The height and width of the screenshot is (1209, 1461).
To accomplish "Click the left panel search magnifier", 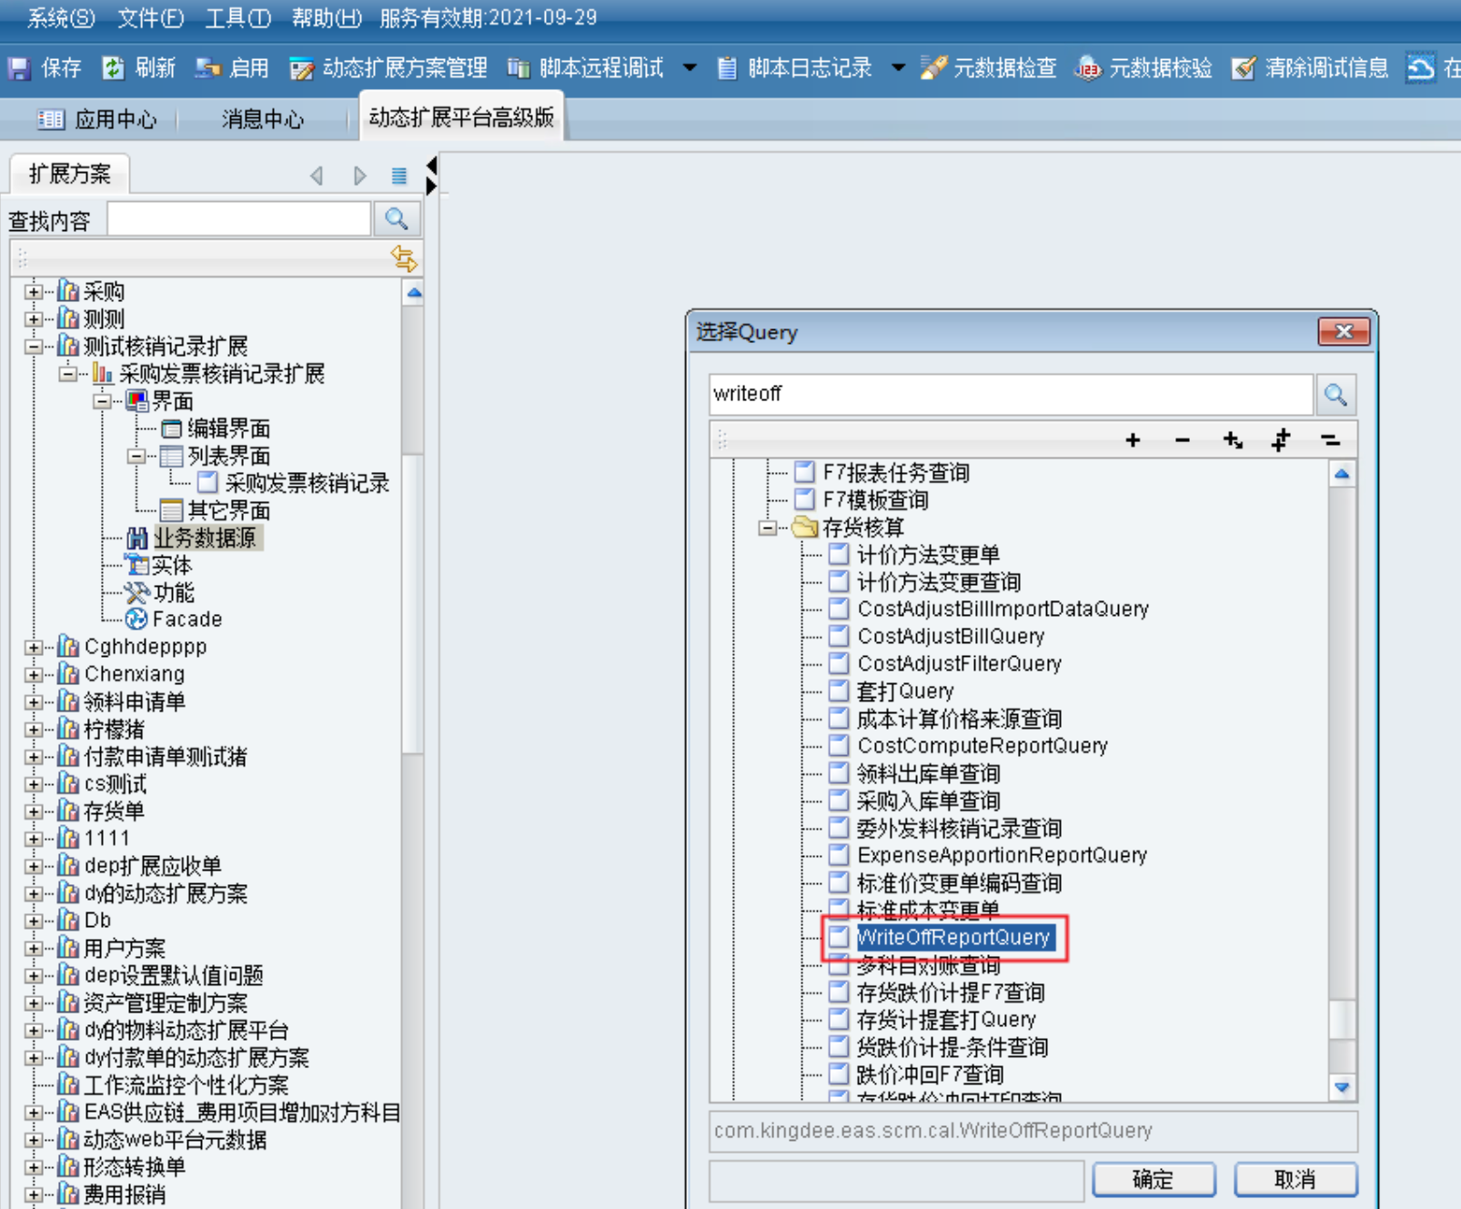I will pyautogui.click(x=397, y=219).
